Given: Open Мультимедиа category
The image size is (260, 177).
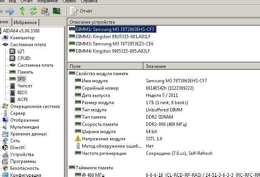Looking at the screenshot, I should pyautogui.click(x=24, y=127).
